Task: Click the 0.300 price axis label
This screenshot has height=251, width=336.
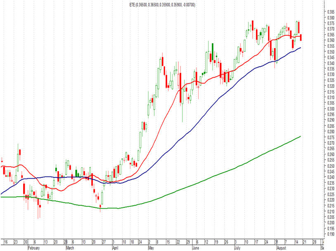Action: coord(331,109)
